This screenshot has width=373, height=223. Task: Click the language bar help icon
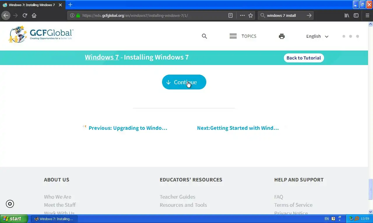[333, 219]
